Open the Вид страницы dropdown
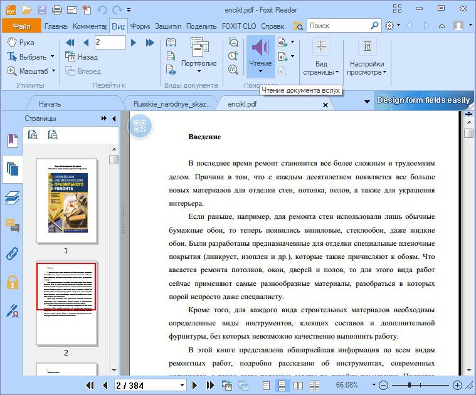 tap(322, 68)
